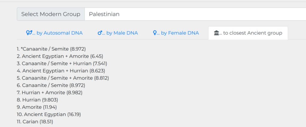Screen dimensions: 306x127
Task: Select the Hurrian (9.803) entry
Action: click(x=37, y=100)
